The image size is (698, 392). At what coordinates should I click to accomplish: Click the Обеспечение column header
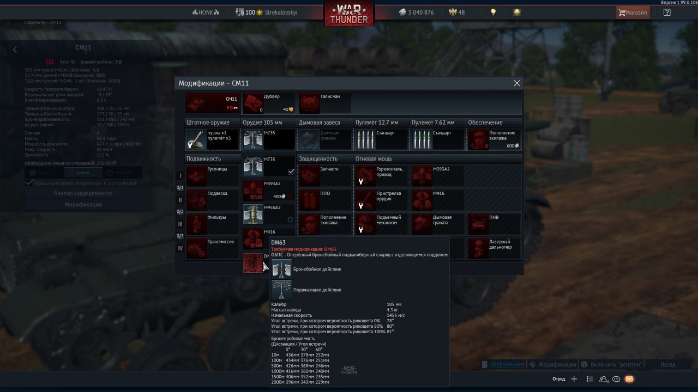494,122
